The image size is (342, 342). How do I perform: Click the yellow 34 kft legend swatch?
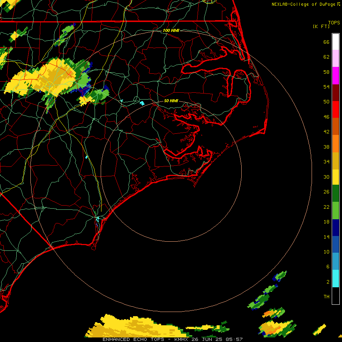coord(336,177)
